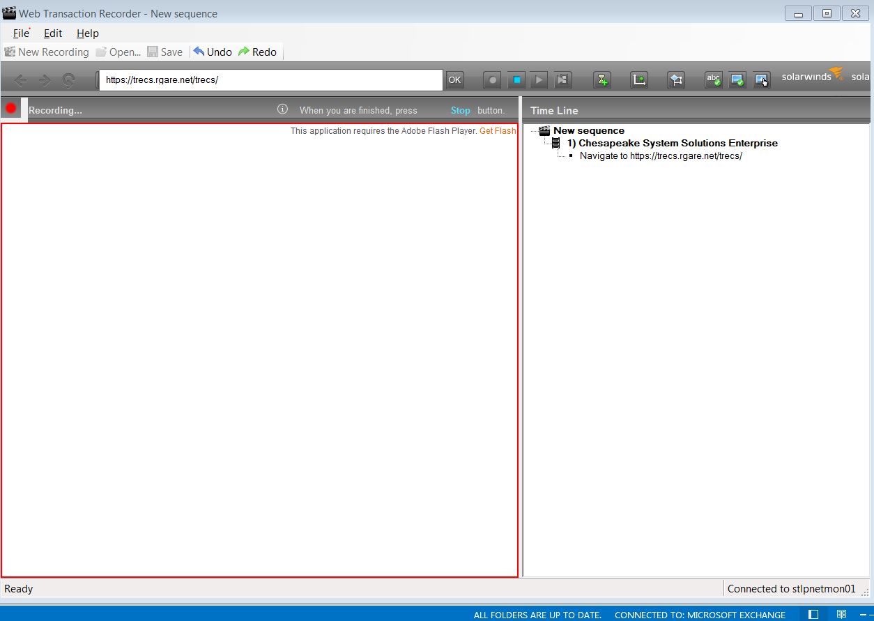Select New sequence in Time Line
Screen dimensions: 874x621
[x=589, y=130]
